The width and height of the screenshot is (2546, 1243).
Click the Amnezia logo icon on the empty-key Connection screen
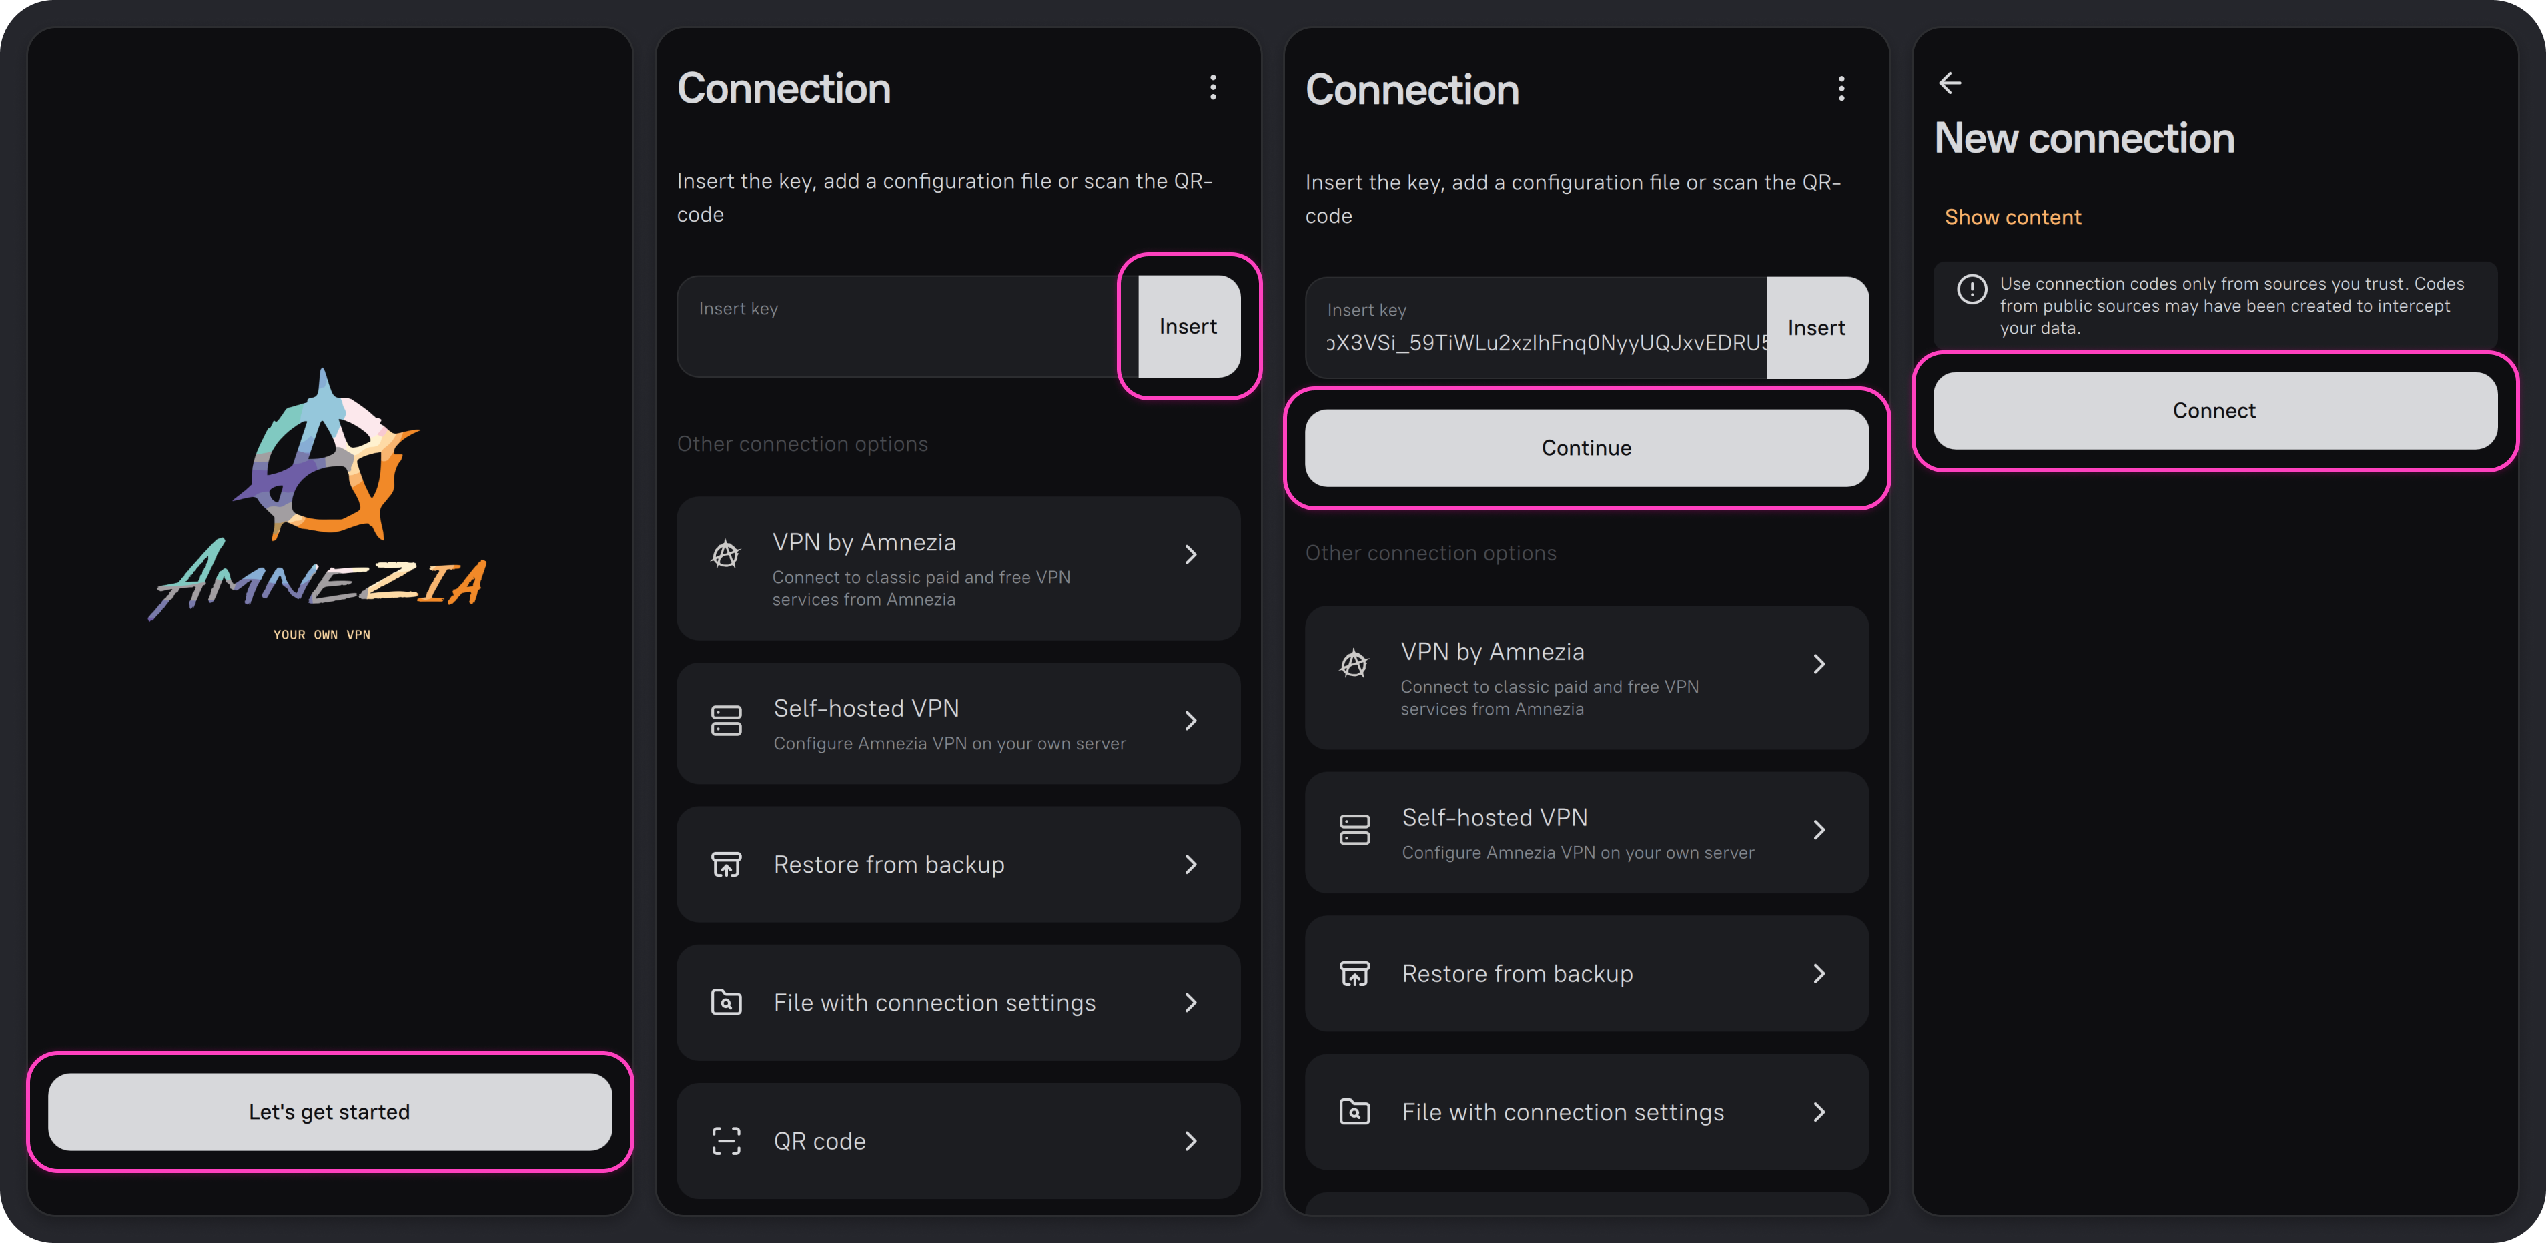click(x=725, y=554)
